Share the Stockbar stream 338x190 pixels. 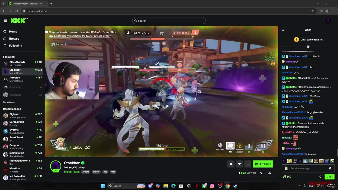coord(261,173)
